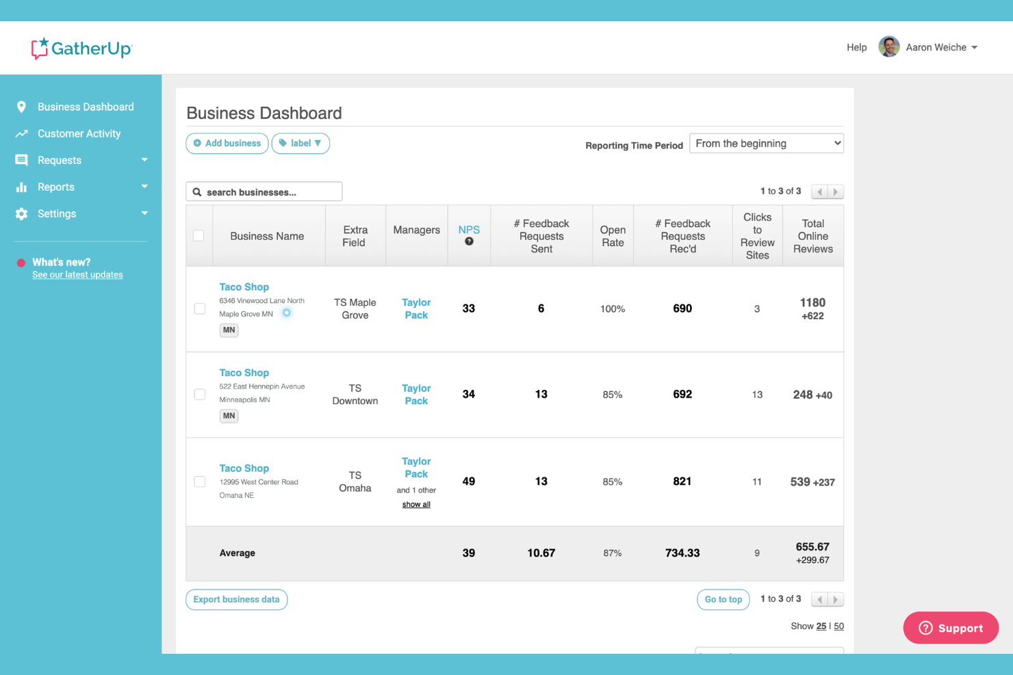Image resolution: width=1013 pixels, height=675 pixels.
Task: Click the Settings gear icon
Action: (x=21, y=213)
